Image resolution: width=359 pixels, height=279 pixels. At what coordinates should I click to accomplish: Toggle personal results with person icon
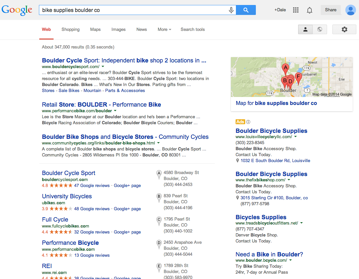click(305, 29)
